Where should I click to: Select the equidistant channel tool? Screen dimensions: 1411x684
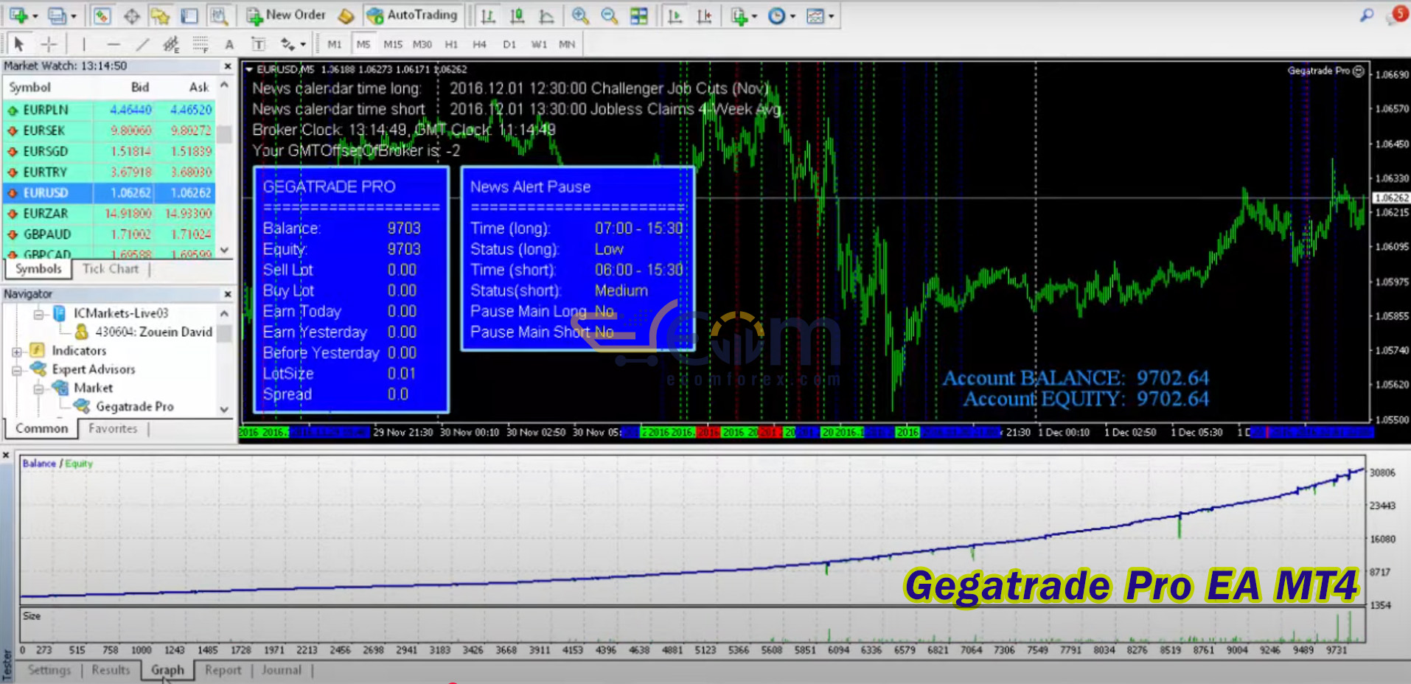171,44
